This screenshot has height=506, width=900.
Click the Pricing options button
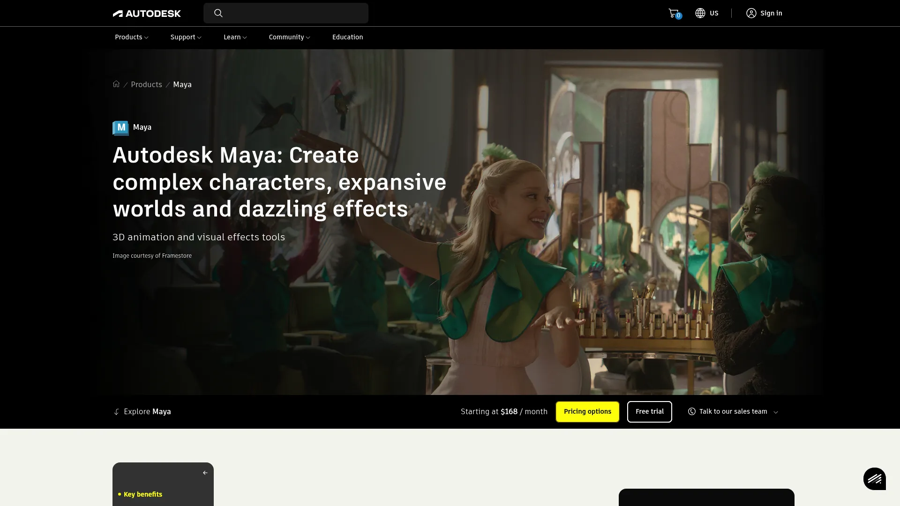pyautogui.click(x=587, y=412)
